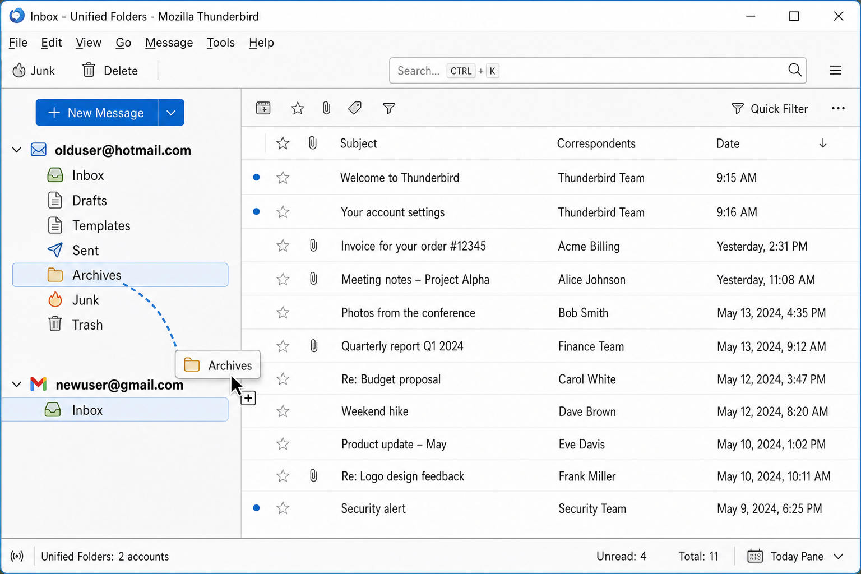Open the Tools menu
This screenshot has height=574, width=861.
pos(220,43)
